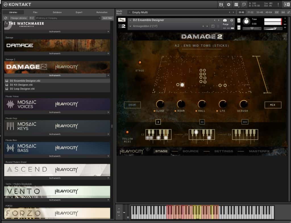Expand Mosaic Keys Instruments dropdown arrow
The height and width of the screenshot is (223, 291).
tap(108, 134)
